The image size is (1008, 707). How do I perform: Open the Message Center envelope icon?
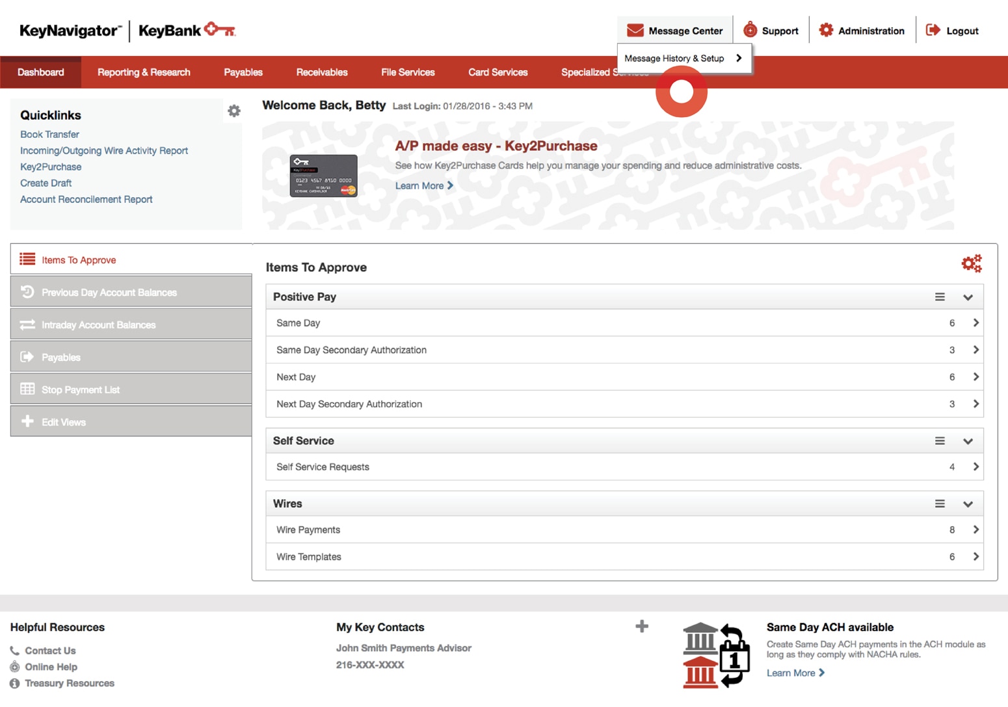pos(635,31)
